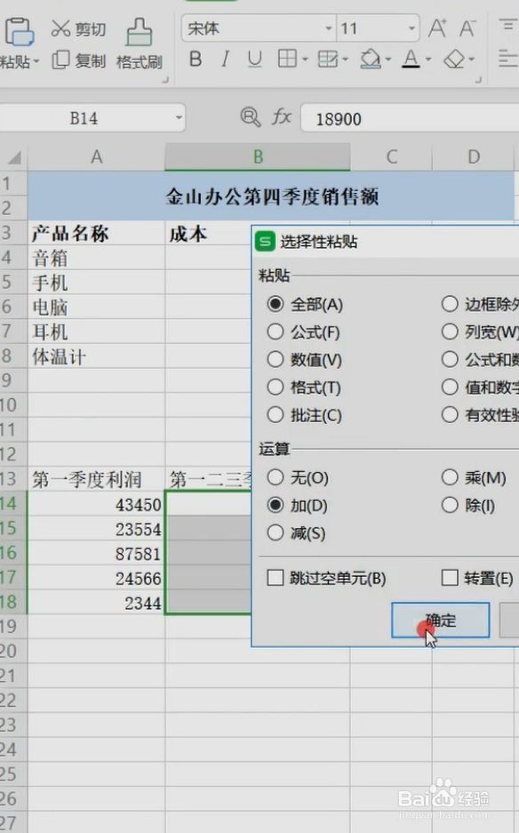Click the Name Box showing B14
The height and width of the screenshot is (833, 519).
[x=84, y=117]
